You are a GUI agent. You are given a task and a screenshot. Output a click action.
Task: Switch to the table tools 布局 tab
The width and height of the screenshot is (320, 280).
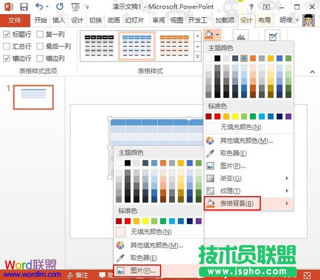[265, 20]
